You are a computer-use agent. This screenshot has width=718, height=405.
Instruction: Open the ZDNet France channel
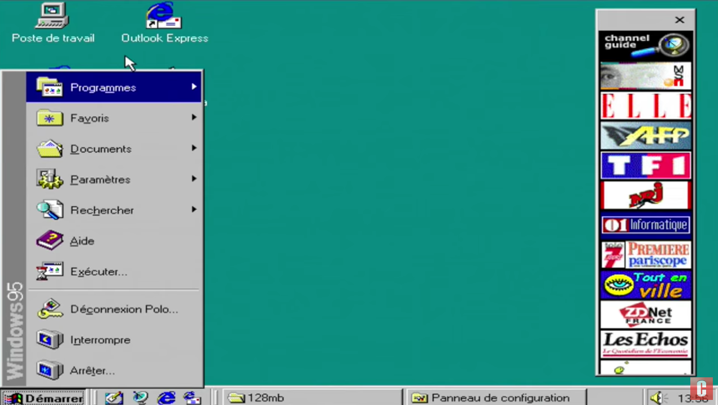point(646,315)
